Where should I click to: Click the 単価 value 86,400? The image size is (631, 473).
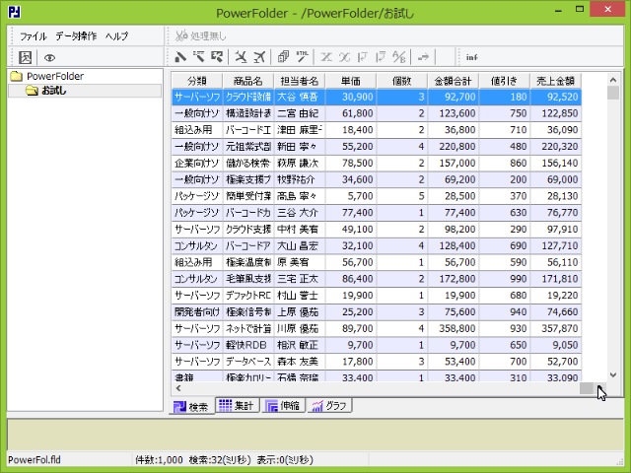(x=351, y=279)
